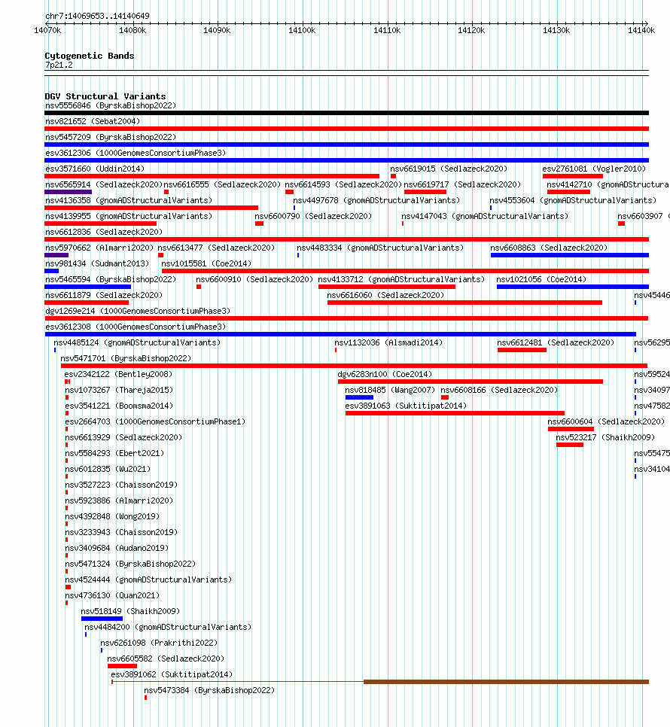Click the red nsv821652 variant bar
The image size is (670, 727).
coord(346,129)
